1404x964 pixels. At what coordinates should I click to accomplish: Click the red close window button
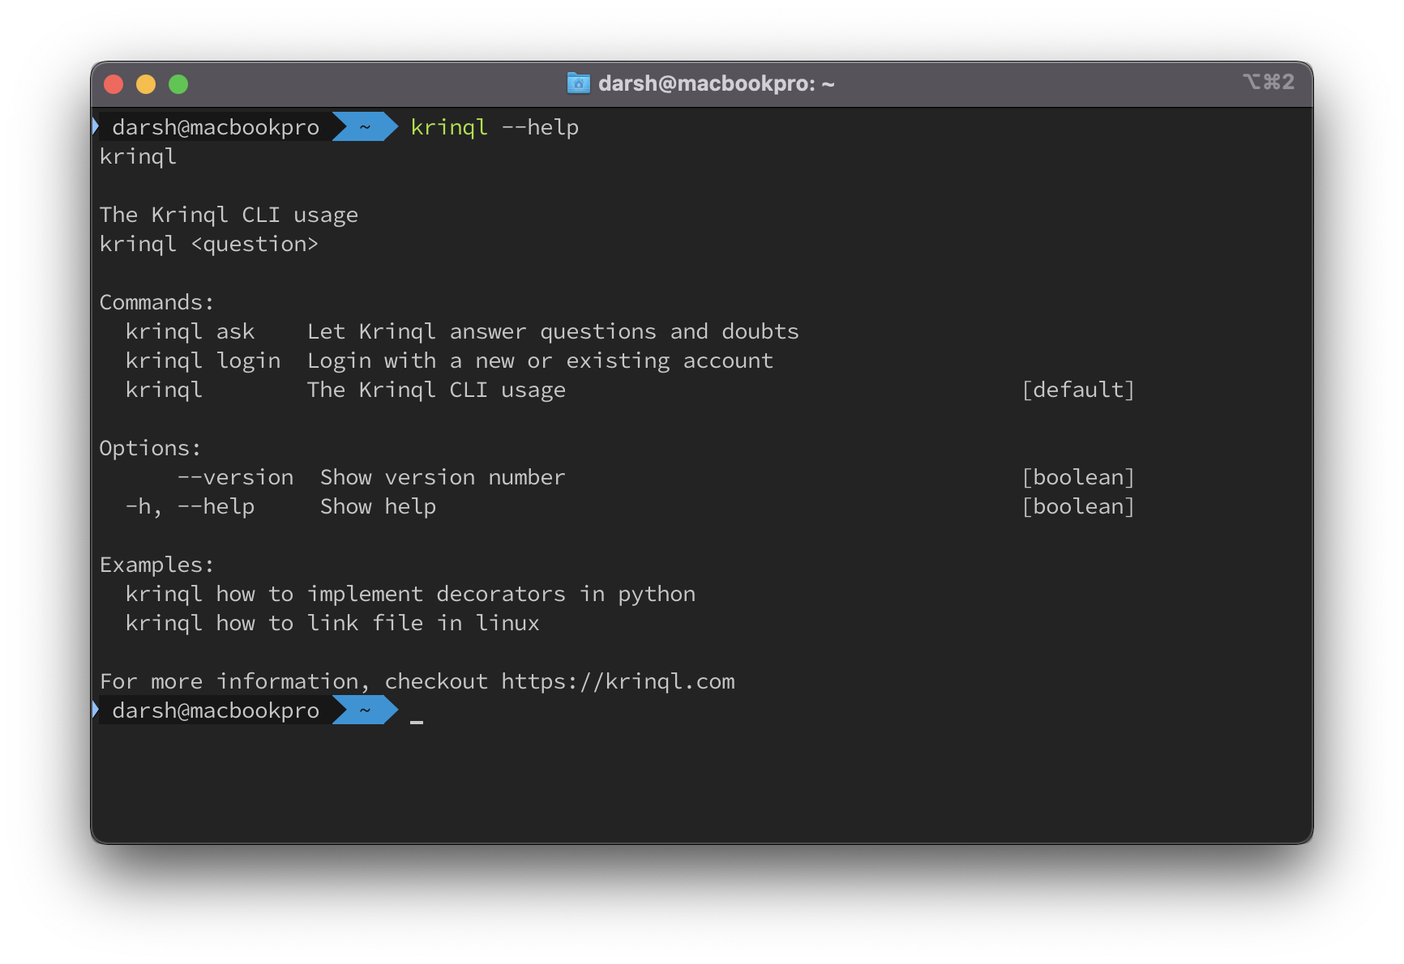pos(113,84)
